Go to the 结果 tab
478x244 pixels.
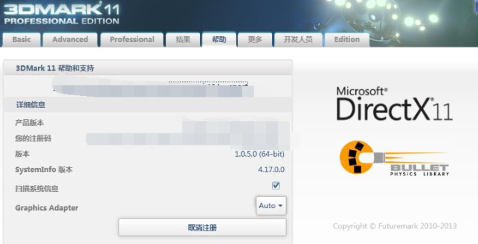coord(183,39)
